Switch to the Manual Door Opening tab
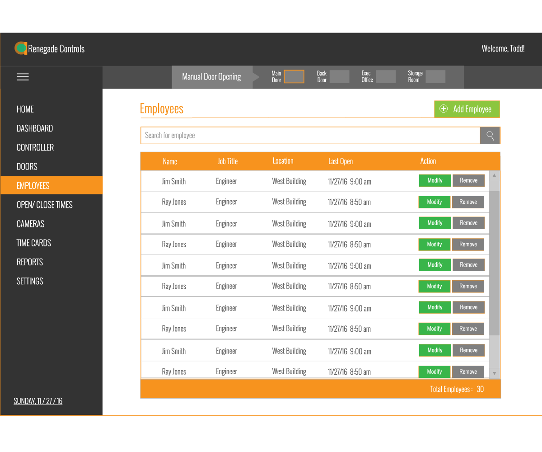 211,76
